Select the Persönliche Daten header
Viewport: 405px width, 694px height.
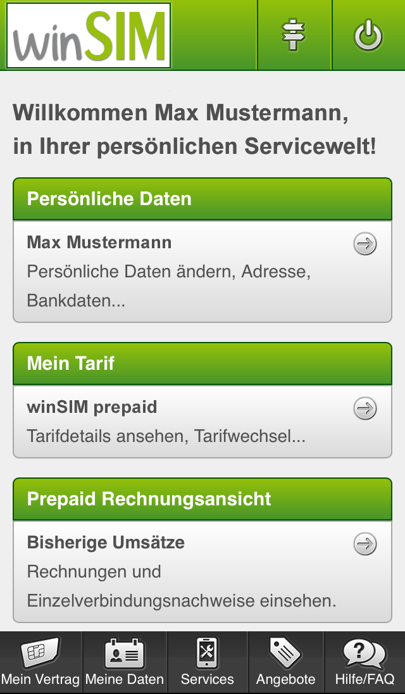202,199
